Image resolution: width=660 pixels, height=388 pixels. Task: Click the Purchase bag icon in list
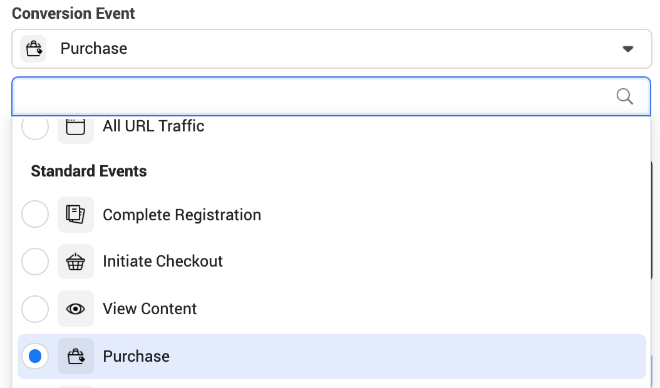point(76,356)
